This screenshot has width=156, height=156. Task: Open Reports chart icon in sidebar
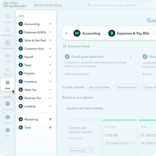coord(7,69)
